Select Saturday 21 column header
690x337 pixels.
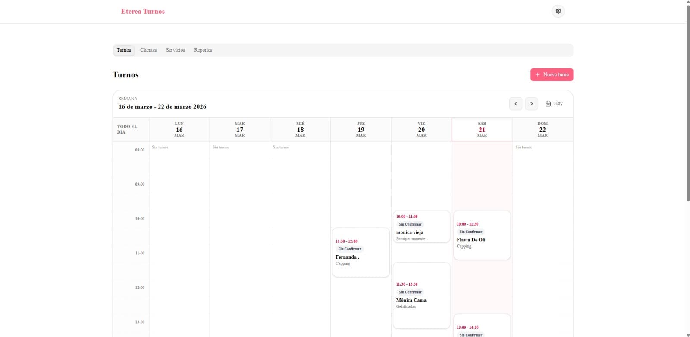(x=482, y=130)
